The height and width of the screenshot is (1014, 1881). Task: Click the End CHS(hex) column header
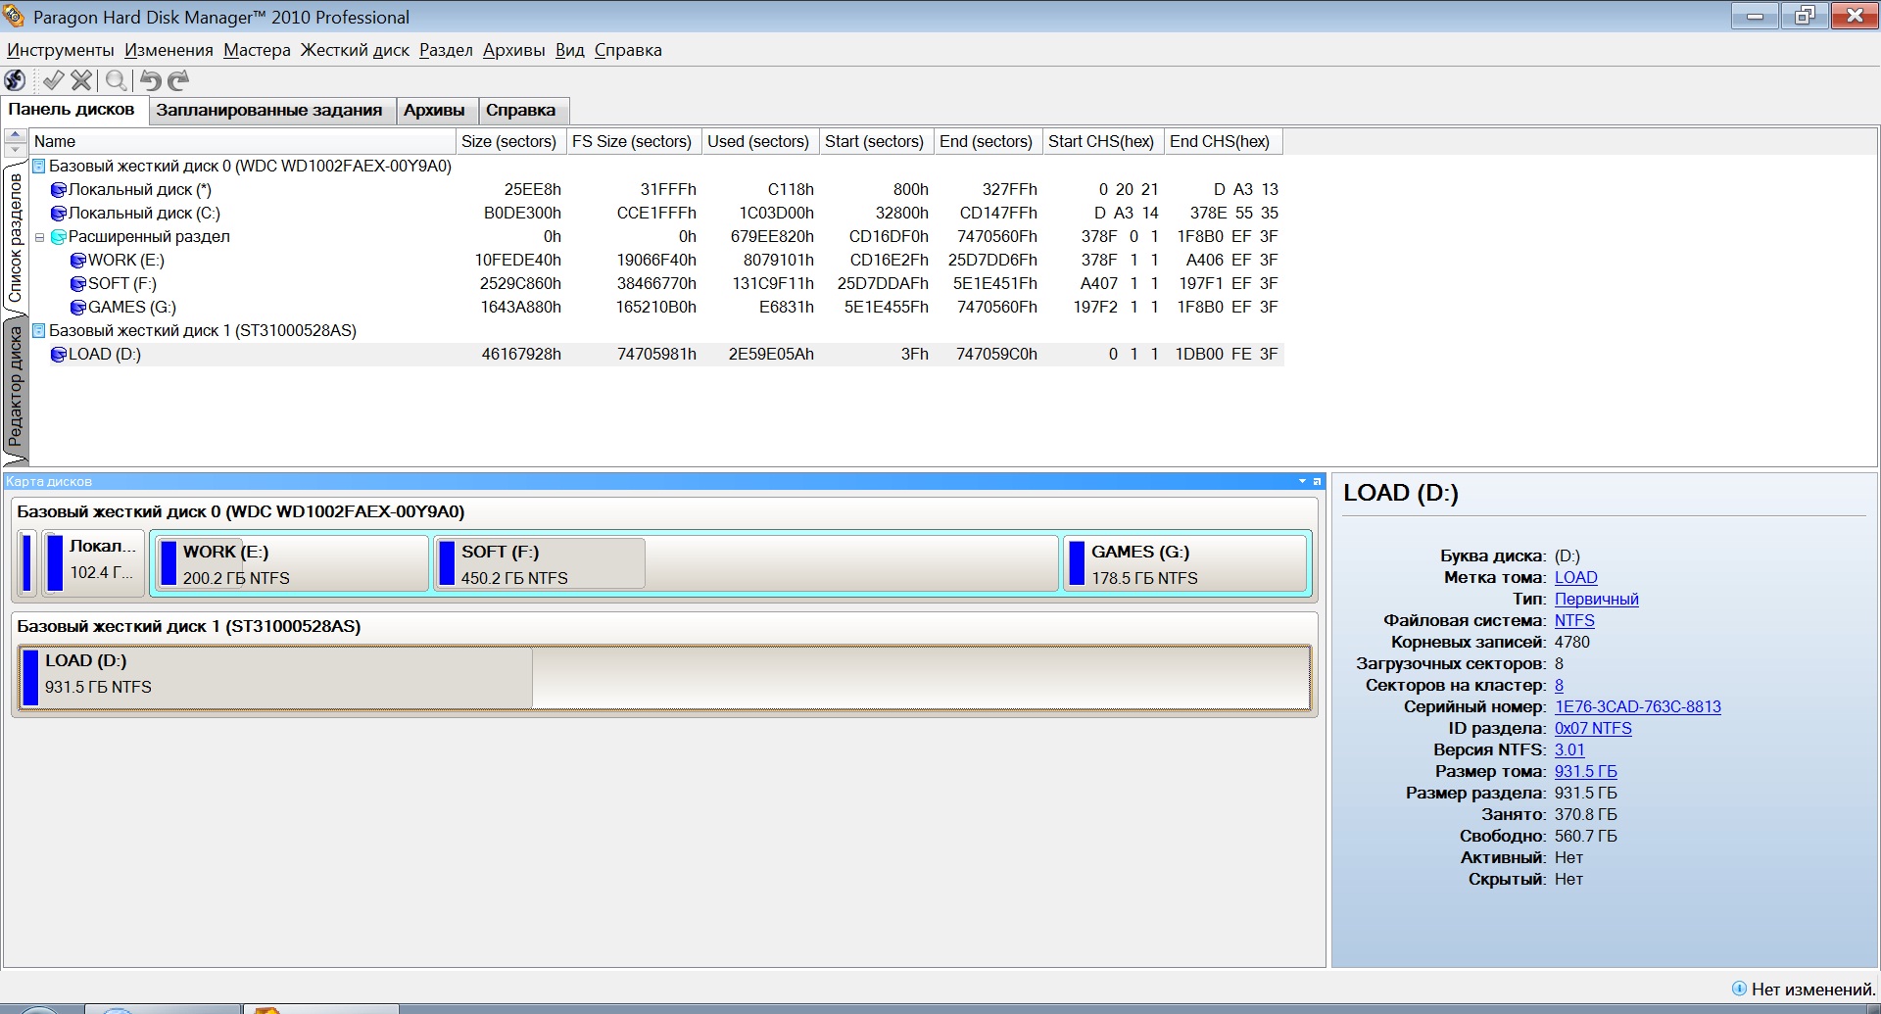coord(1223,141)
